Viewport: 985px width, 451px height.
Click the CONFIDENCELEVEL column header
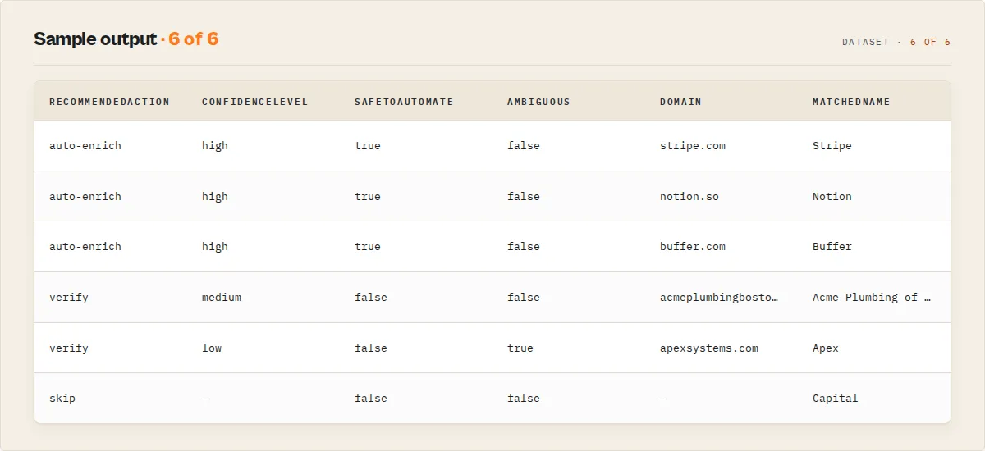click(x=254, y=102)
